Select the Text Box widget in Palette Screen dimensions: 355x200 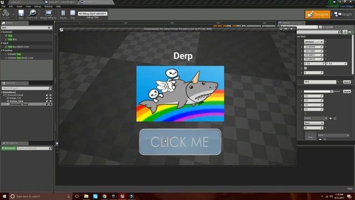12,39
